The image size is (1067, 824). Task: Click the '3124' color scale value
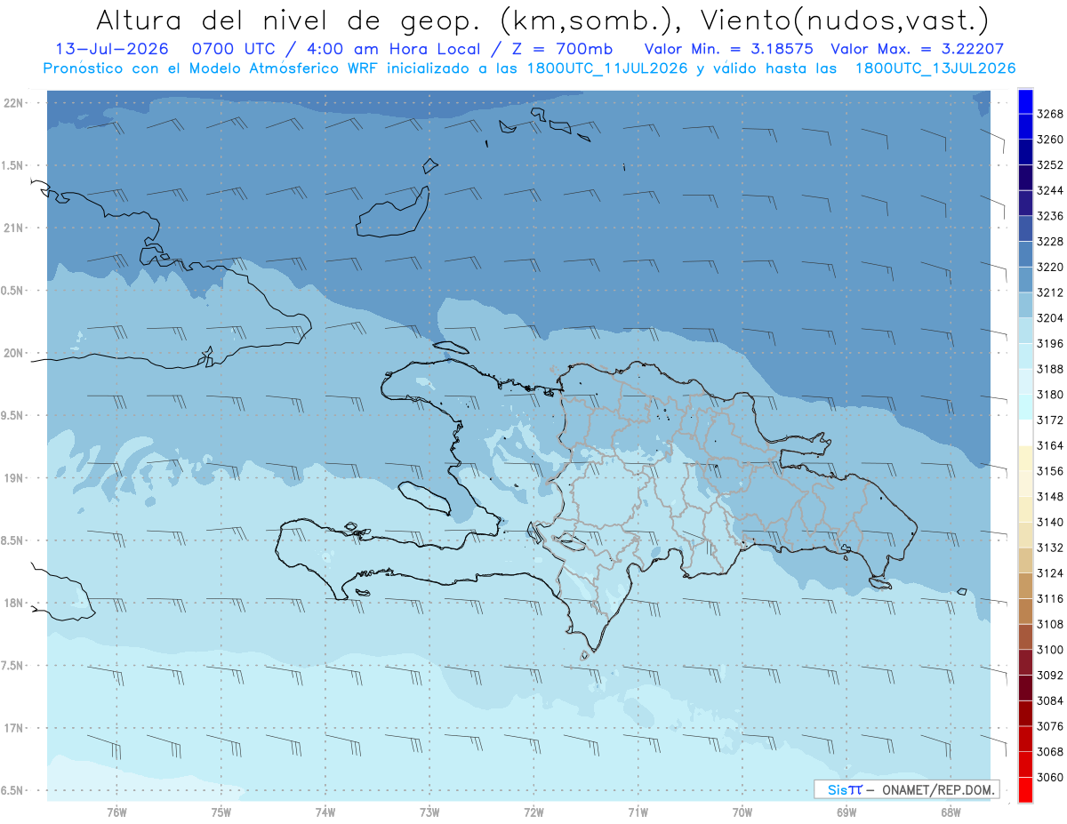click(1050, 573)
